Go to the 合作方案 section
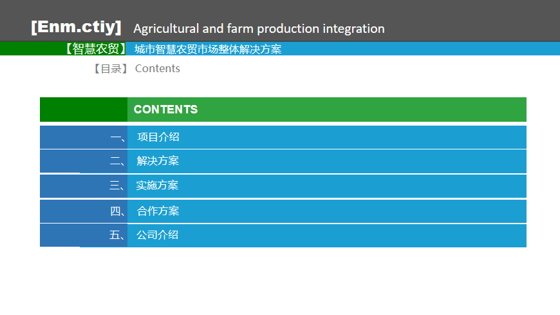 tap(158, 211)
